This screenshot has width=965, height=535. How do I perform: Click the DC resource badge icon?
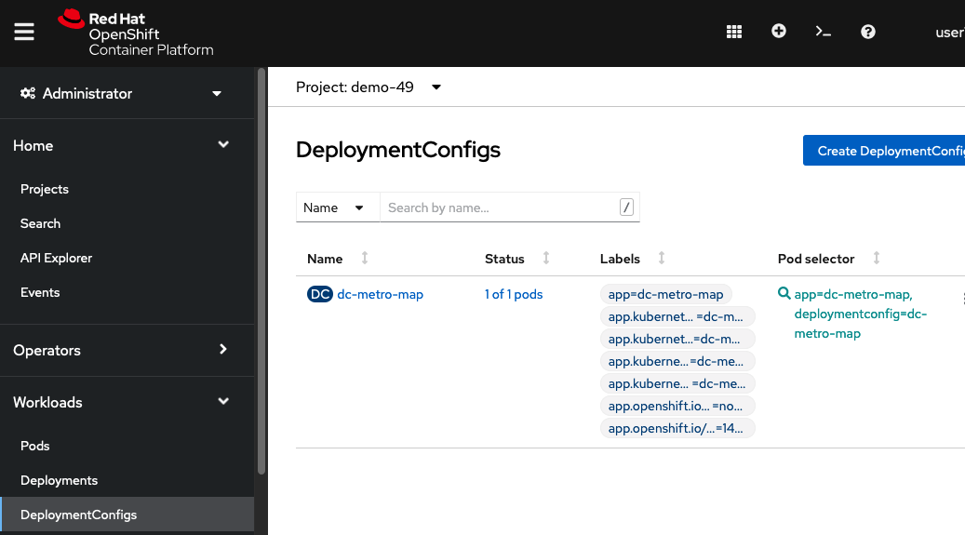pos(319,294)
